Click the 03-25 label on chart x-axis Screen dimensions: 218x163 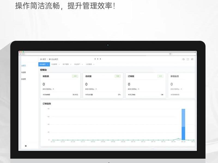[53, 142]
